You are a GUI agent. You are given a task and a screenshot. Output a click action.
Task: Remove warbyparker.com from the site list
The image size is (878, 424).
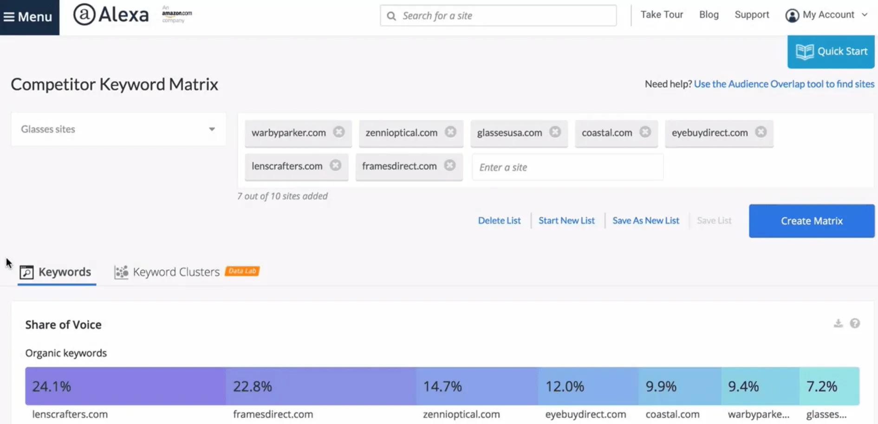(x=339, y=132)
